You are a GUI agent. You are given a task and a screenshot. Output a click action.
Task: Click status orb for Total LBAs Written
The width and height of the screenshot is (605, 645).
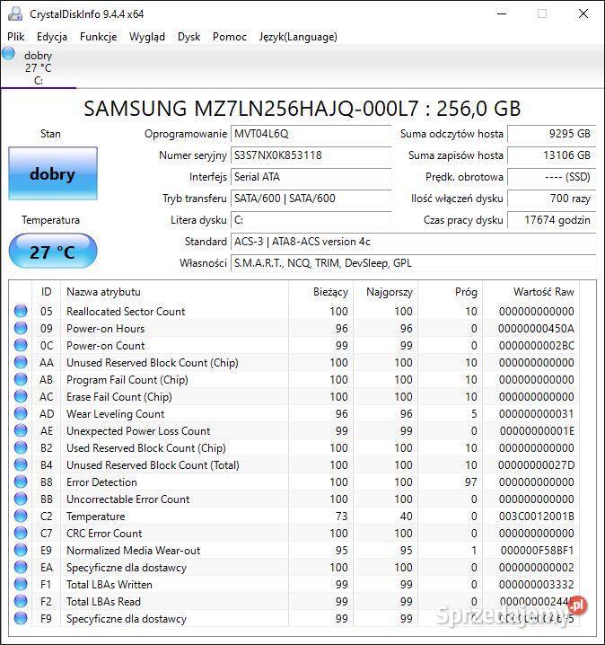tap(21, 584)
